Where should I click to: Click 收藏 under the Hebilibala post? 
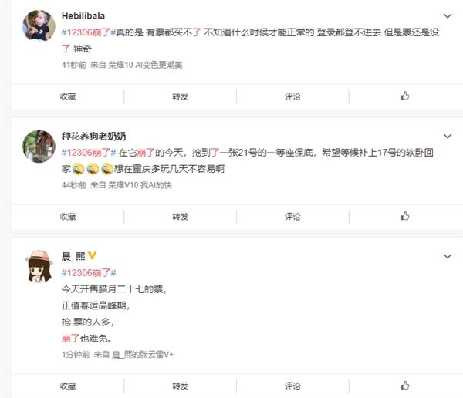(x=68, y=96)
